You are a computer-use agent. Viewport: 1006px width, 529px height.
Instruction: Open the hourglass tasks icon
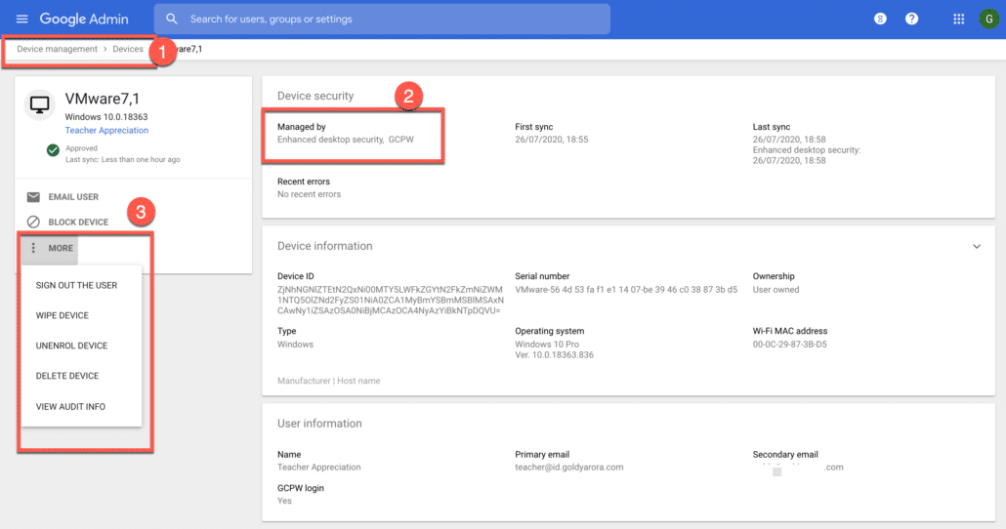coord(880,19)
